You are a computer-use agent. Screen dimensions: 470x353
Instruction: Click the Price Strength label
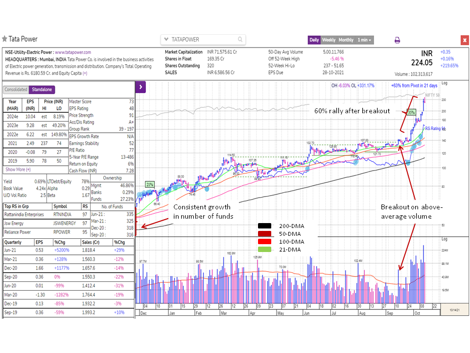coord(81,115)
